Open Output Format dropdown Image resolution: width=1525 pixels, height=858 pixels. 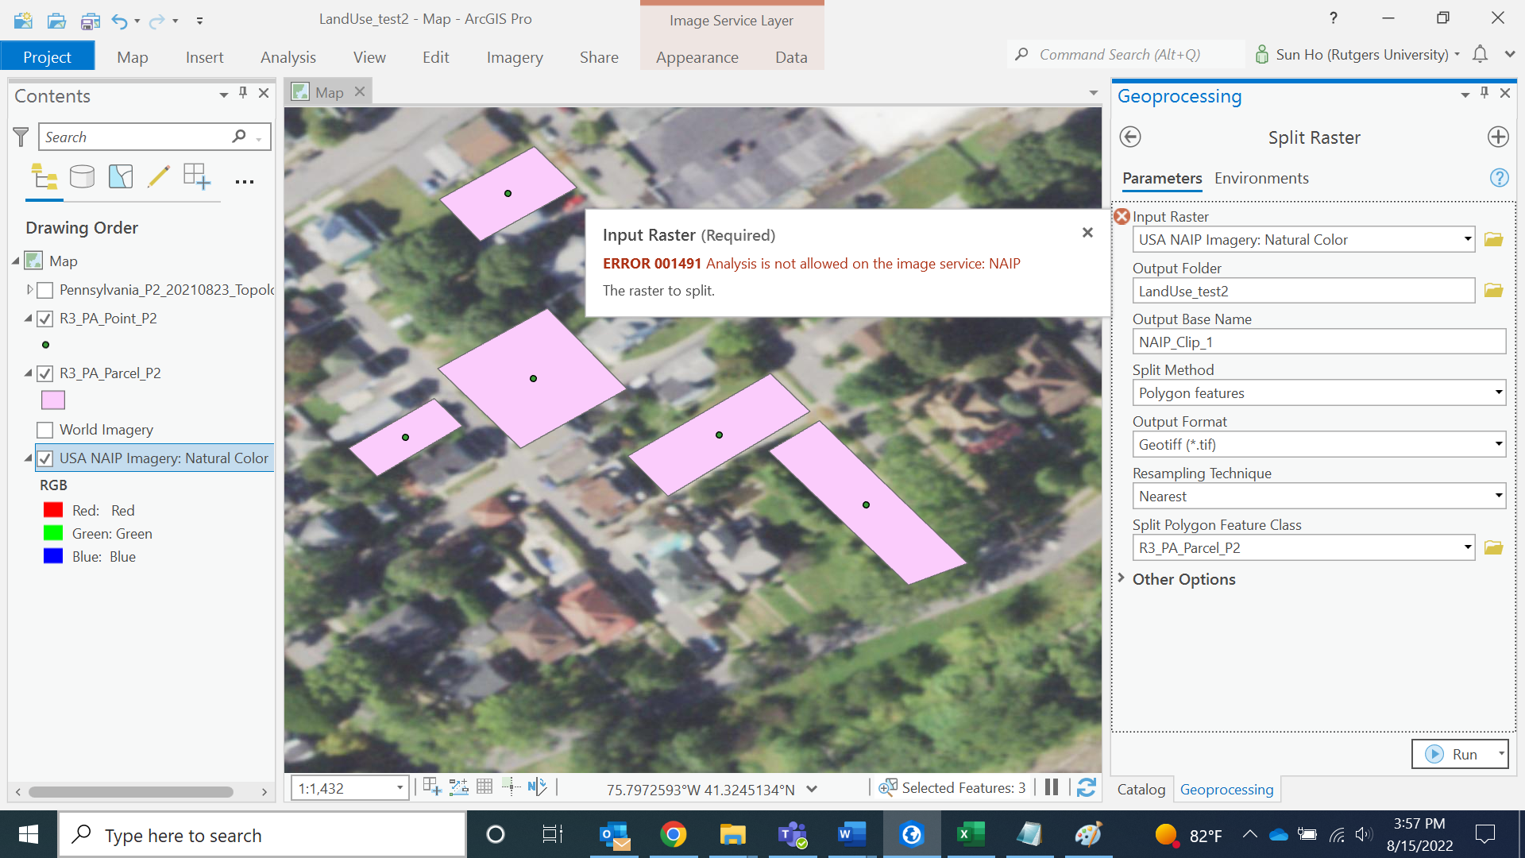(1498, 444)
